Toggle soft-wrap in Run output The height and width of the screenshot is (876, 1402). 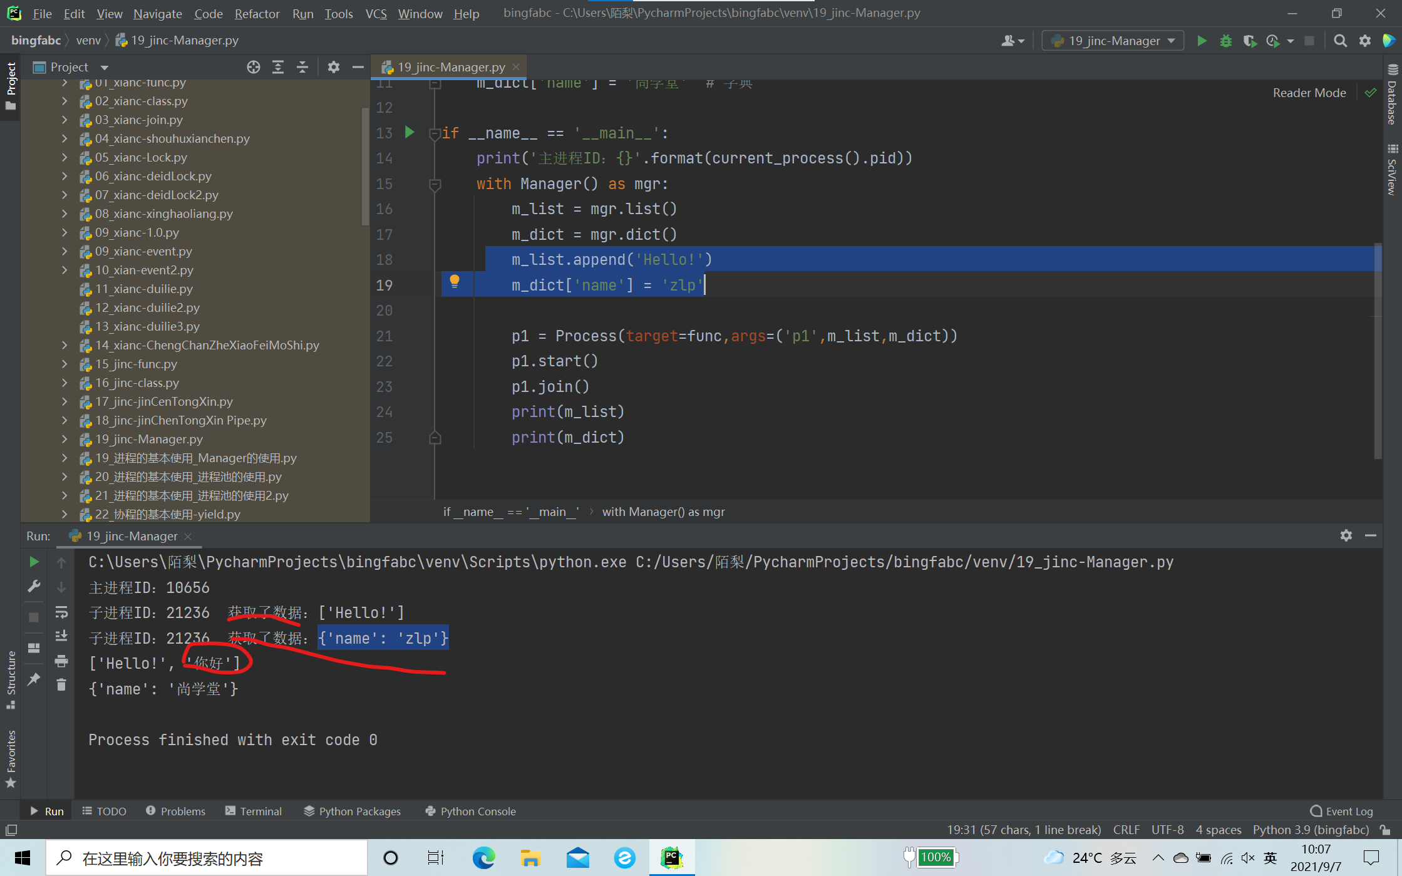(x=61, y=612)
